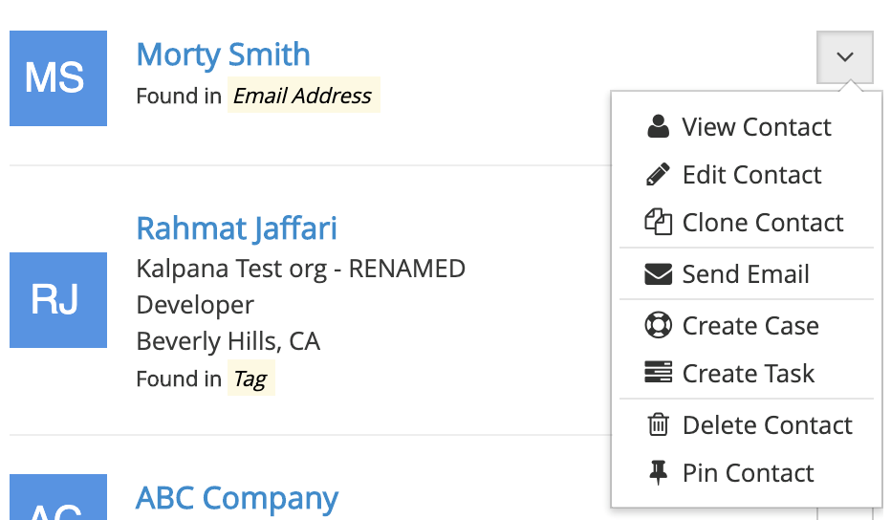Viewport: 891px width, 520px height.
Task: Open the Morty Smith contact link
Action: coord(223,54)
